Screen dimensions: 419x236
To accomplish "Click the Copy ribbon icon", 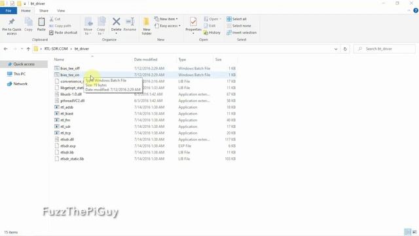I will pyautogui.click(x=28, y=22).
